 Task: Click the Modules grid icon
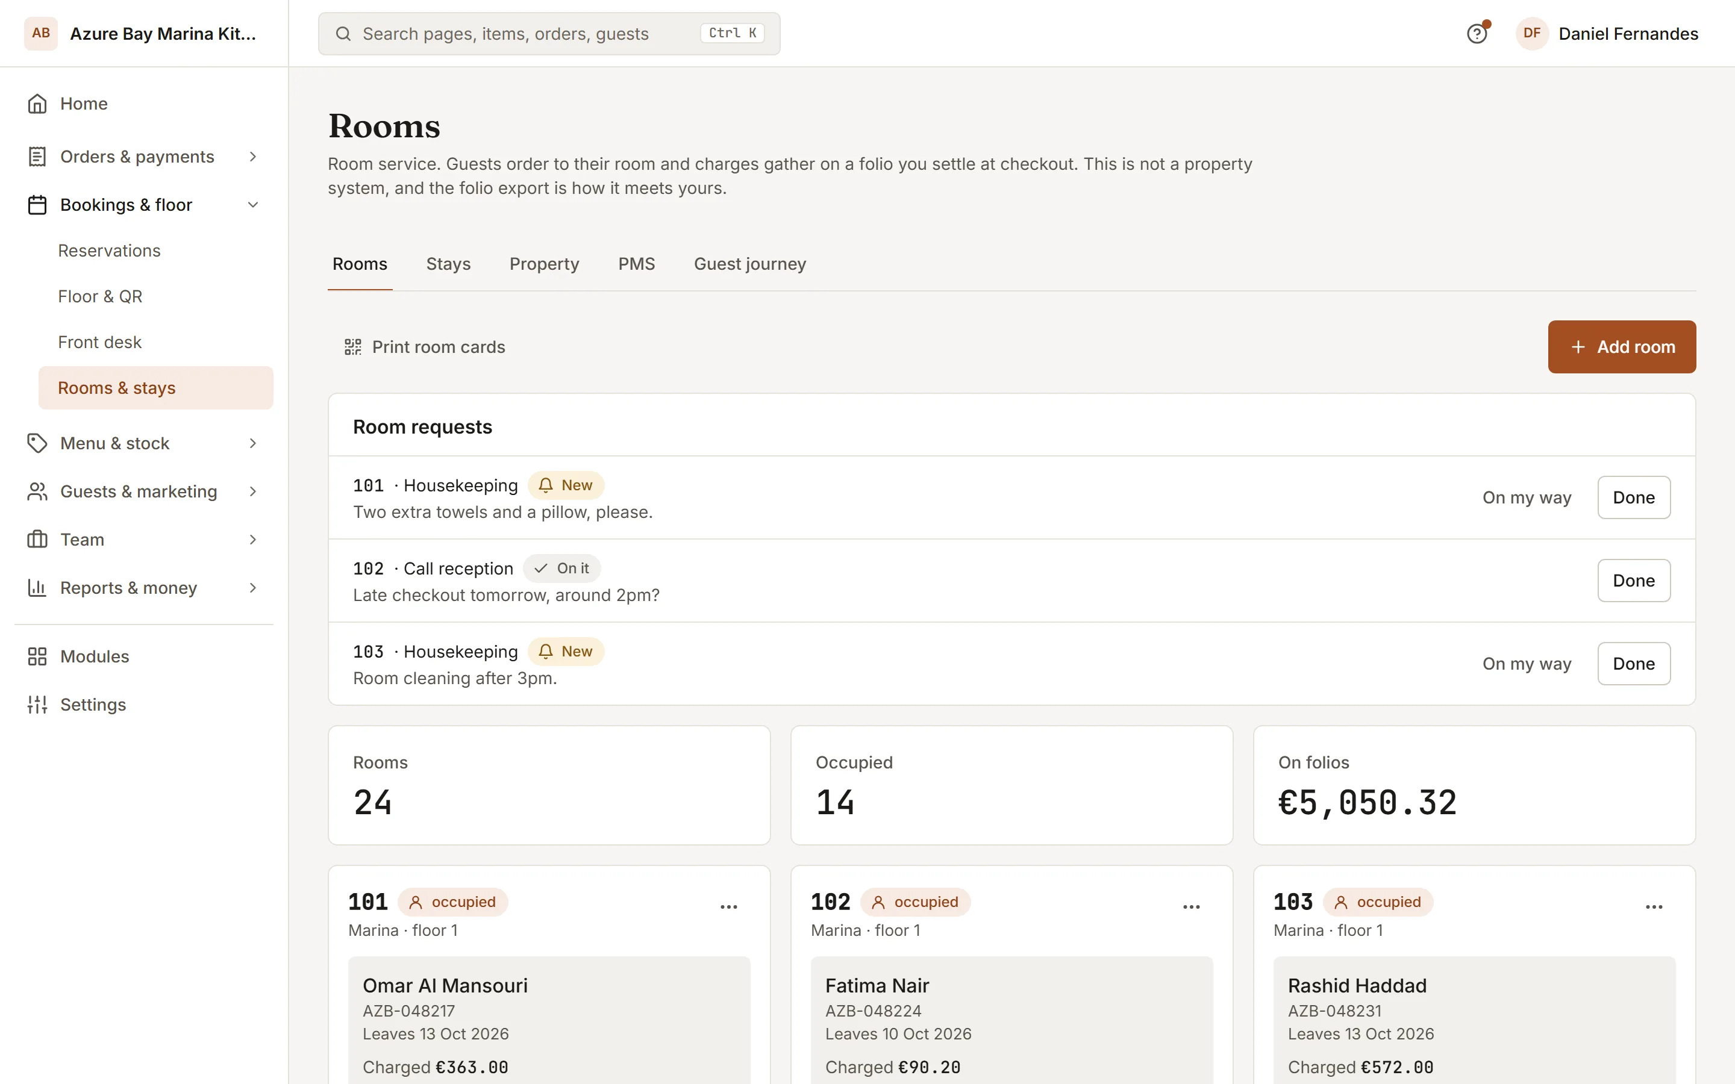37,656
